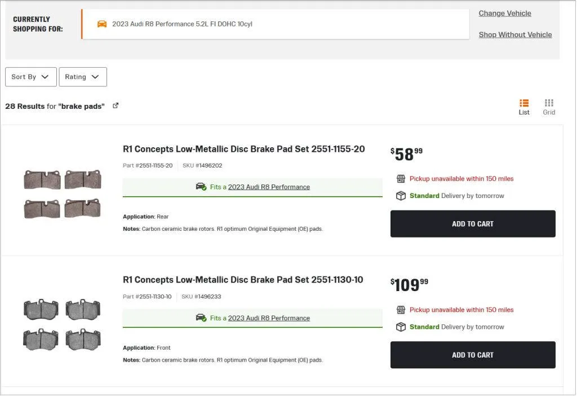Click the front brake pad set thumbnail
This screenshot has height=396, width=577.
coord(62,324)
